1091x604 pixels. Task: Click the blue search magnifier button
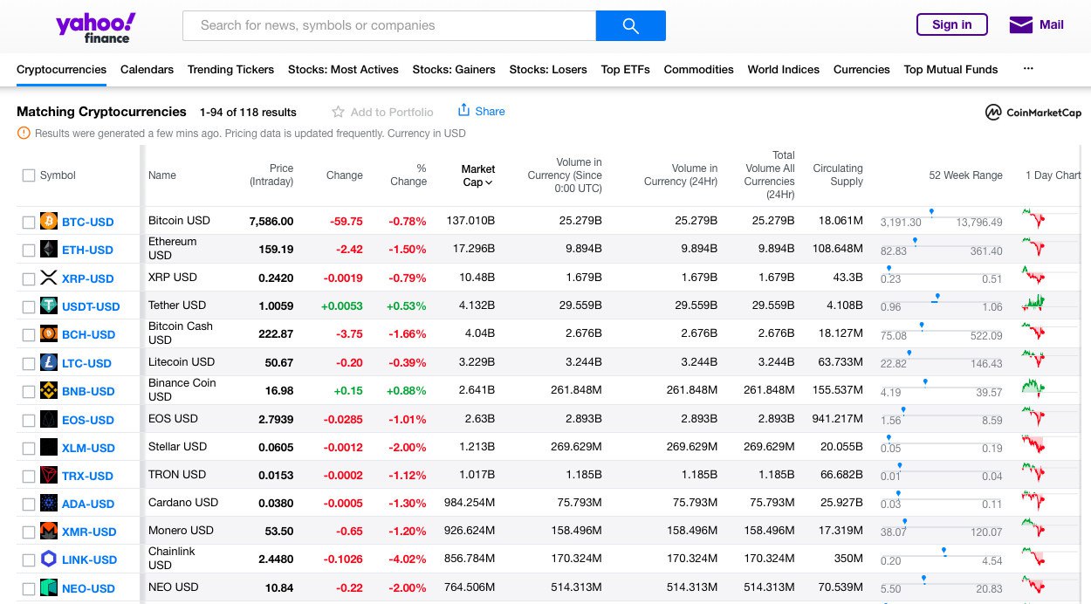point(631,25)
